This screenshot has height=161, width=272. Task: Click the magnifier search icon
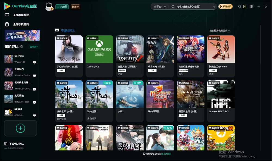(x=173, y=7)
